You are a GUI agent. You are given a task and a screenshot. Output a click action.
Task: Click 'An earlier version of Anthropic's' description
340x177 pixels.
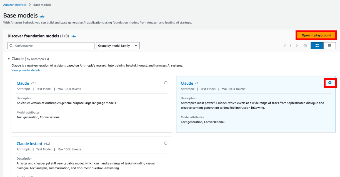[67, 103]
